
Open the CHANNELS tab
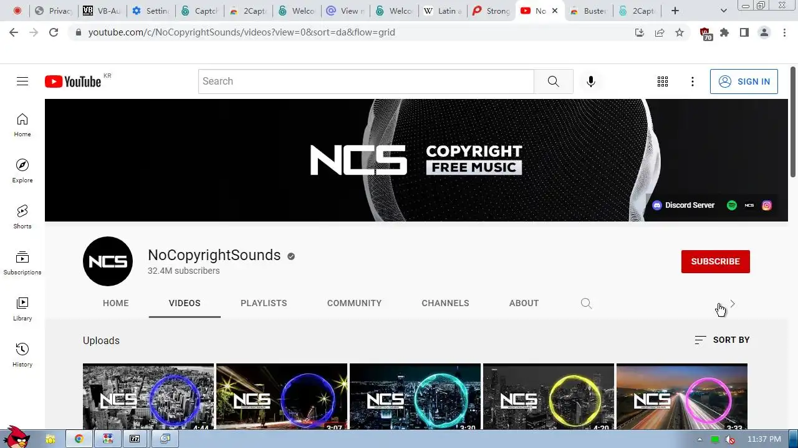point(445,303)
